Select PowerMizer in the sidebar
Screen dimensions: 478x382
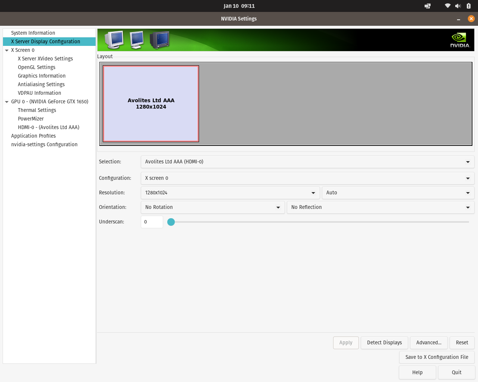(x=31, y=119)
